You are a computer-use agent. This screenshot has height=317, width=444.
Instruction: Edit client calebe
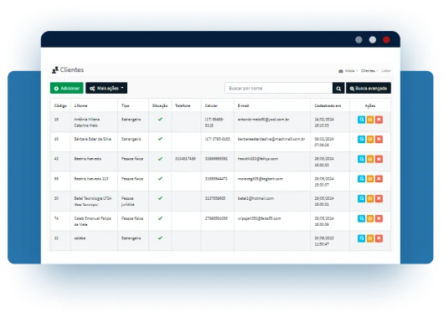point(370,238)
